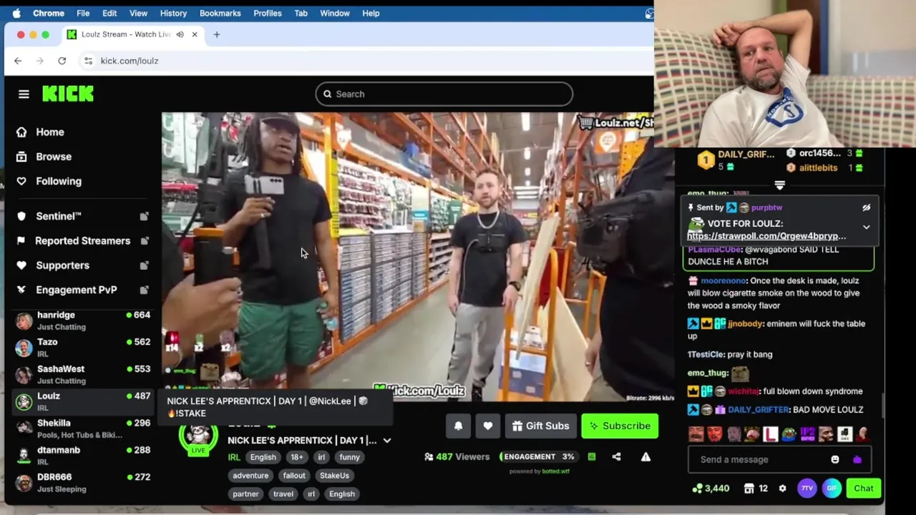Go back with the browser back arrow

(x=18, y=61)
